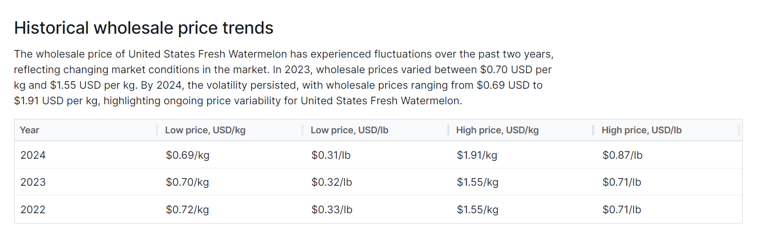763x249 pixels.
Task: Click the Historical wholesale price trends heading
Action: (144, 28)
